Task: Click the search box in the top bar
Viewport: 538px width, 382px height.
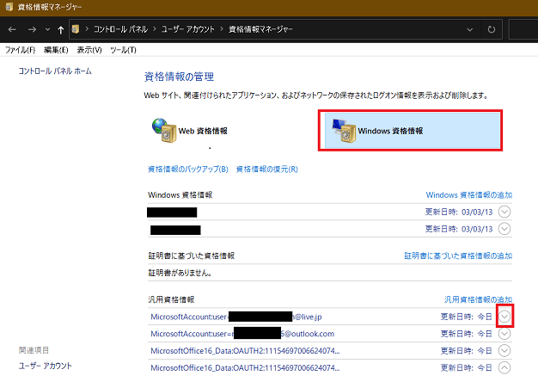Action: [523, 29]
